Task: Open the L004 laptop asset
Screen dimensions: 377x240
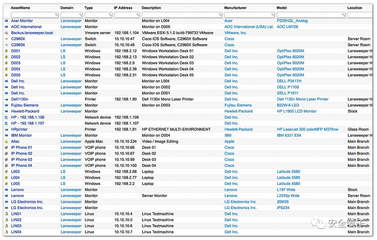Action: (15, 177)
